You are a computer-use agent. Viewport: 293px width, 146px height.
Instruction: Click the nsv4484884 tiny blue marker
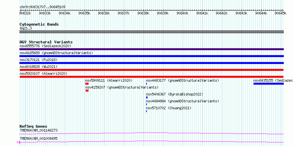coord(146,104)
